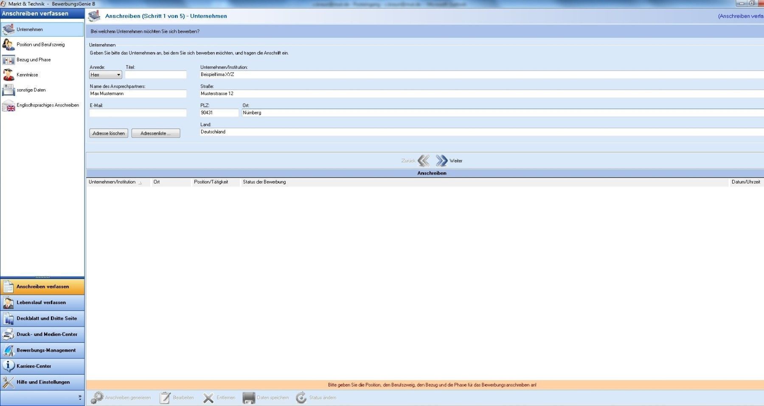Switch to Lebenslauf verfassen section
764x406 pixels.
[x=41, y=302]
